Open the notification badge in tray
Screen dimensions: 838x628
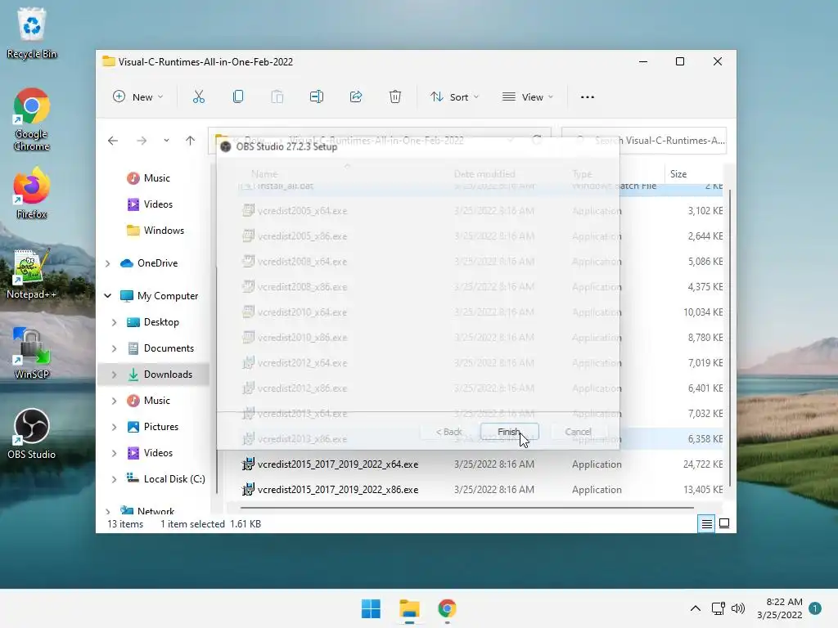pyautogui.click(x=815, y=608)
